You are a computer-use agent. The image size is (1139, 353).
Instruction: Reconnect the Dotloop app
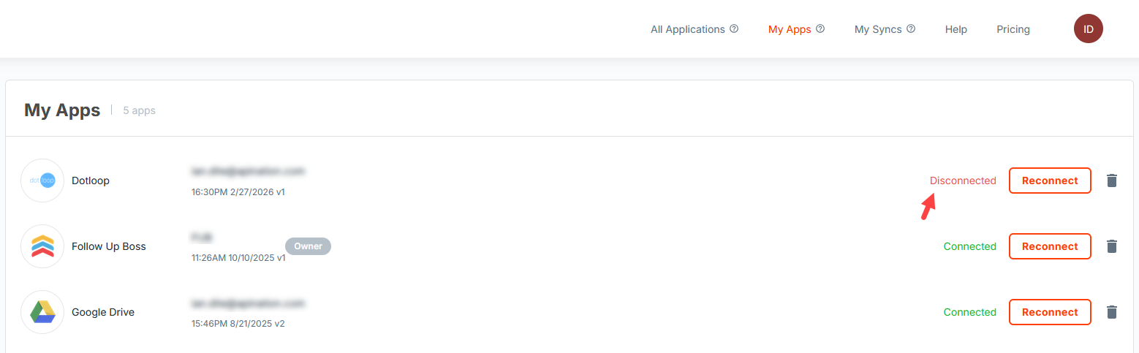click(1050, 181)
